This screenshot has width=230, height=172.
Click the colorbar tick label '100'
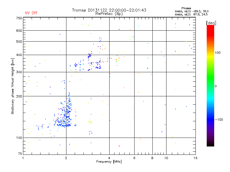click(218, 53)
